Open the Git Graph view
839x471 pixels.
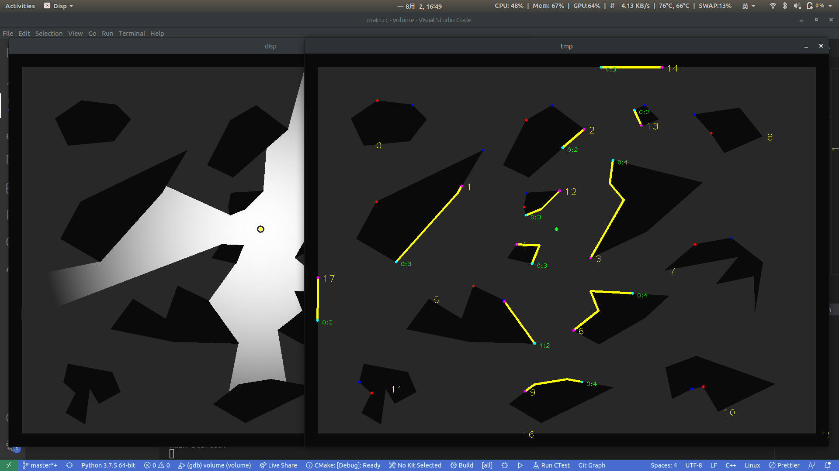(x=591, y=465)
